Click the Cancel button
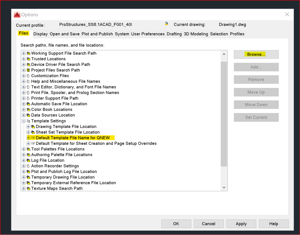300x235 pixels. [208, 224]
